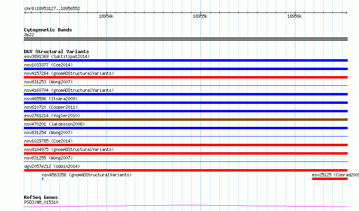Click the 8p22 band label
This screenshot has height=211, width=359.
pos(29,35)
